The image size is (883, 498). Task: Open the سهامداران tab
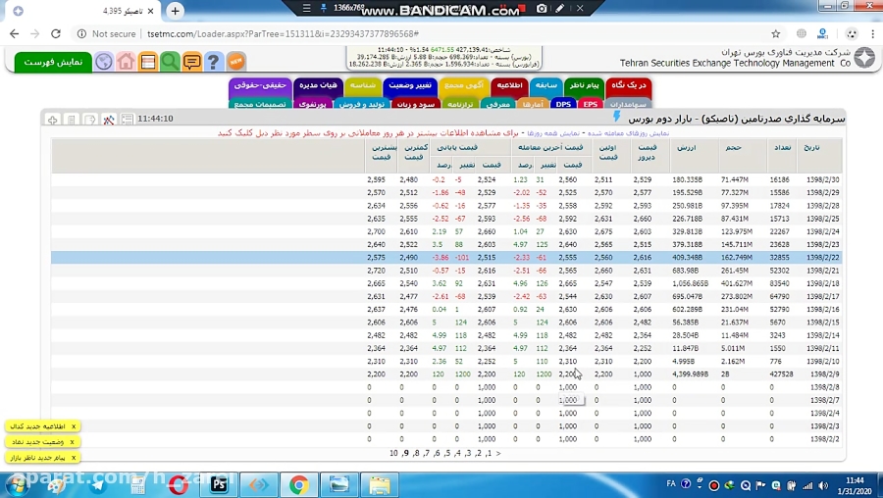(x=629, y=104)
